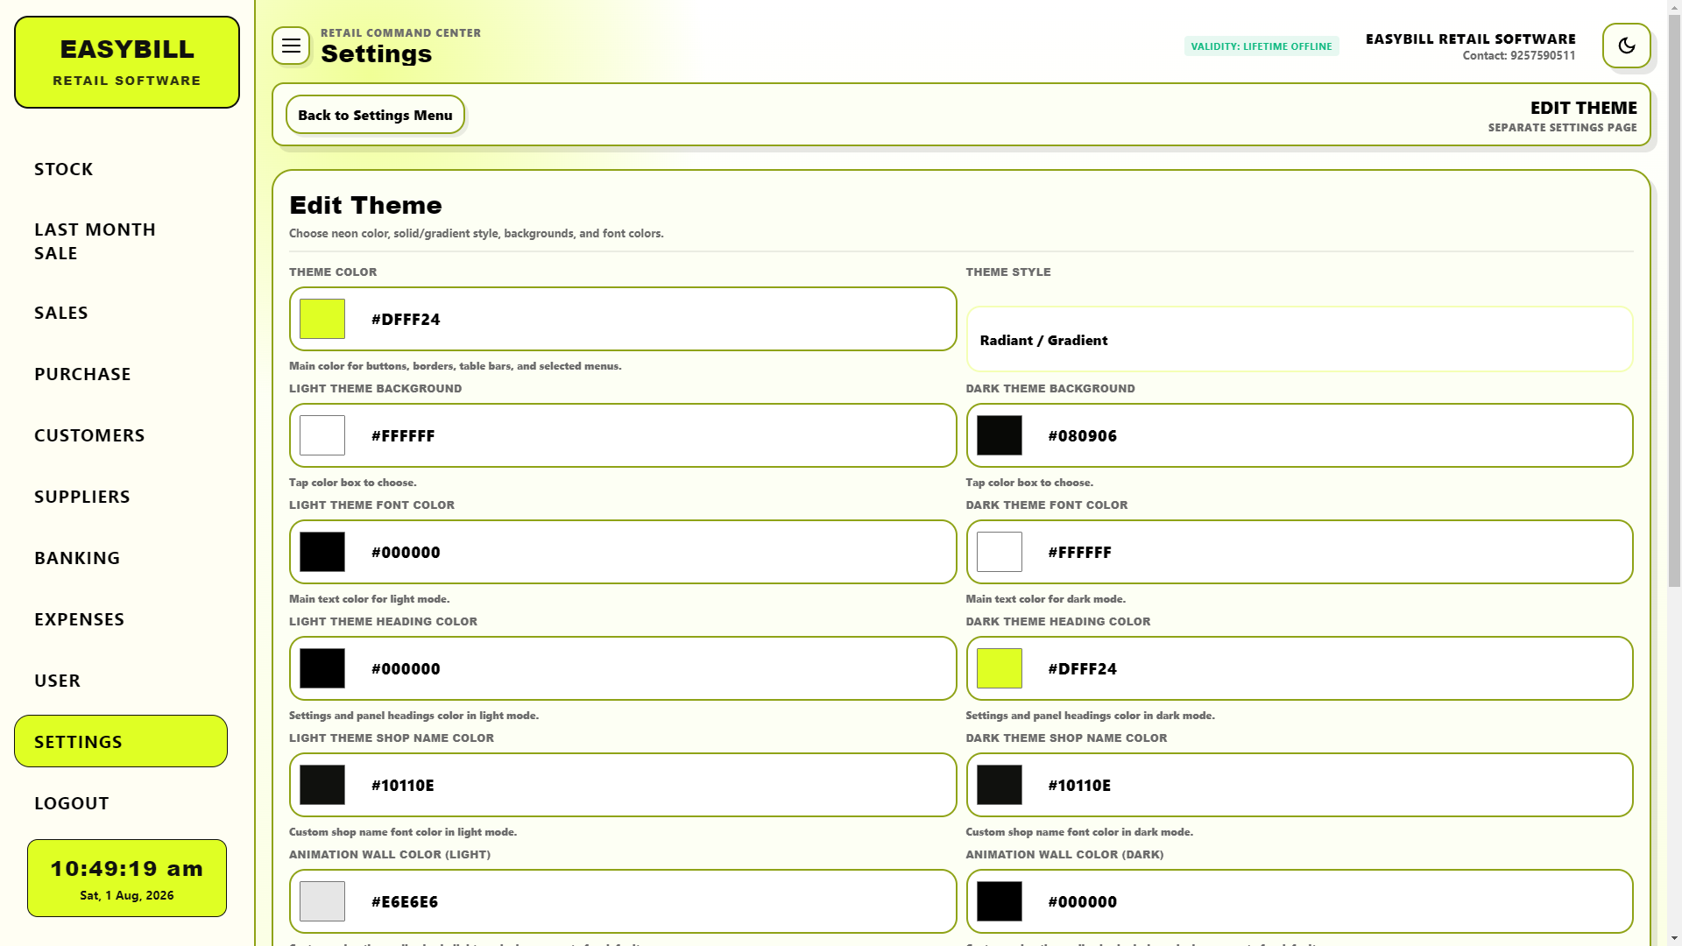
Task: Open Animation Wall Color (Light) swatch
Action: pyautogui.click(x=322, y=901)
